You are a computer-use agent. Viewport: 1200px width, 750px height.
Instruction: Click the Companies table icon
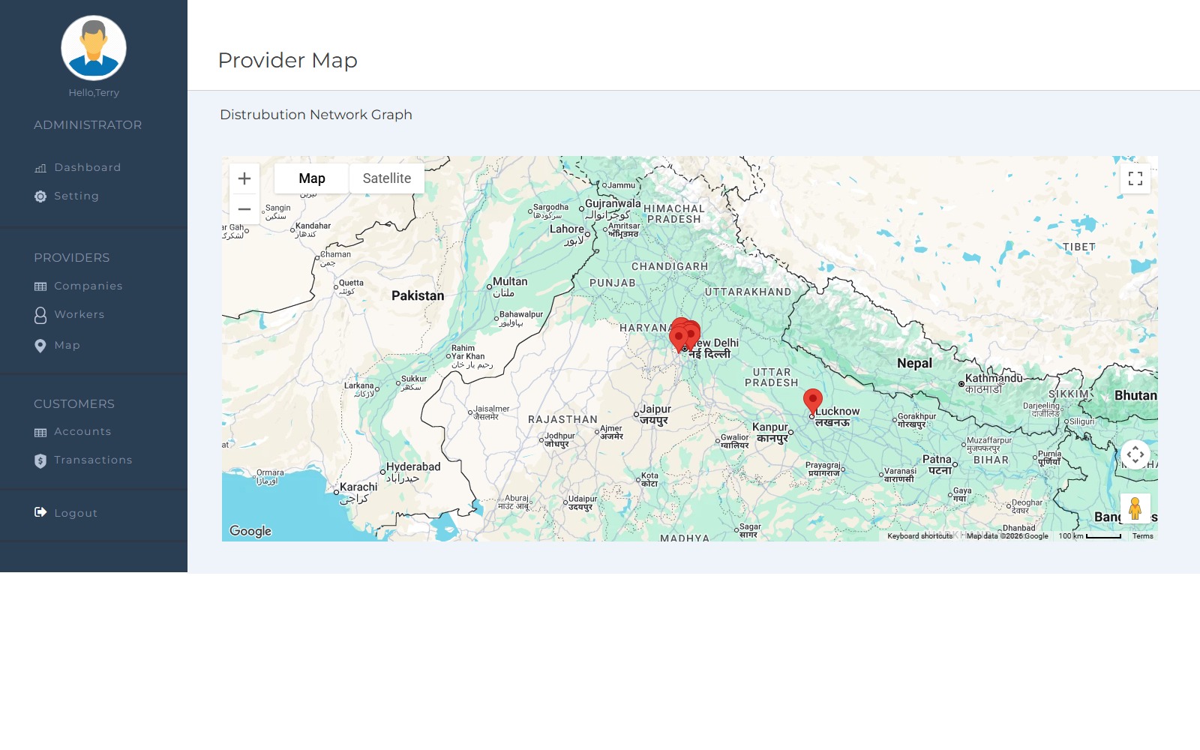tap(40, 286)
